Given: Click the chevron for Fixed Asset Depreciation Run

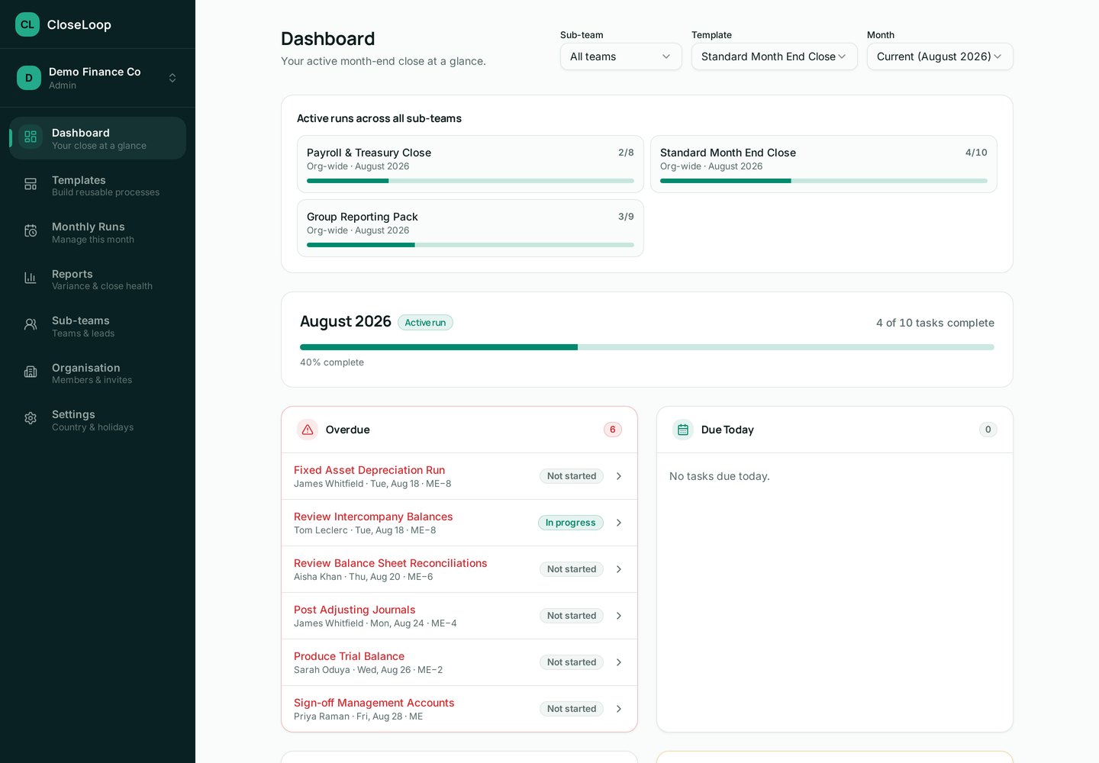Looking at the screenshot, I should click(x=619, y=476).
